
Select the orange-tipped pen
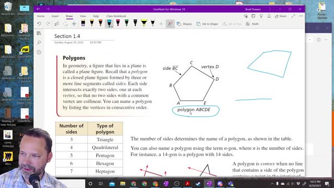click(101, 23)
